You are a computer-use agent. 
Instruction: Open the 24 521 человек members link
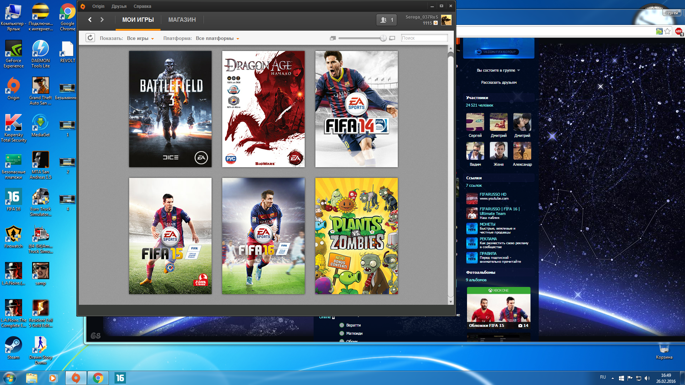click(x=479, y=105)
